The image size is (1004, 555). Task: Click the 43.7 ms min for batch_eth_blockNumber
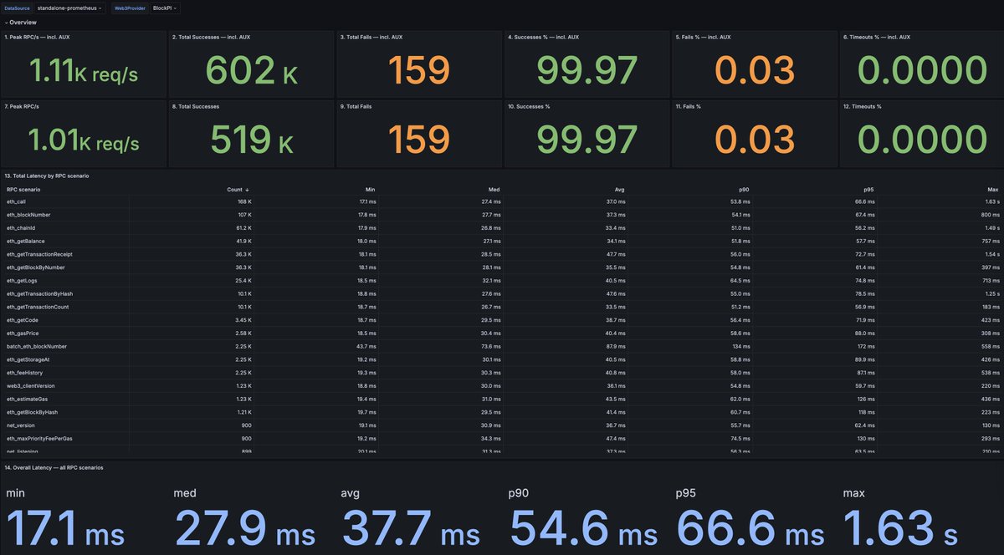point(366,346)
